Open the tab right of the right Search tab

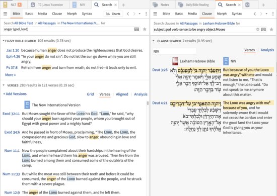coord(247,5)
